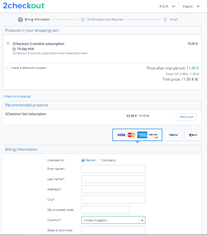
Task: Select the Discover card logo
Action: (153, 135)
